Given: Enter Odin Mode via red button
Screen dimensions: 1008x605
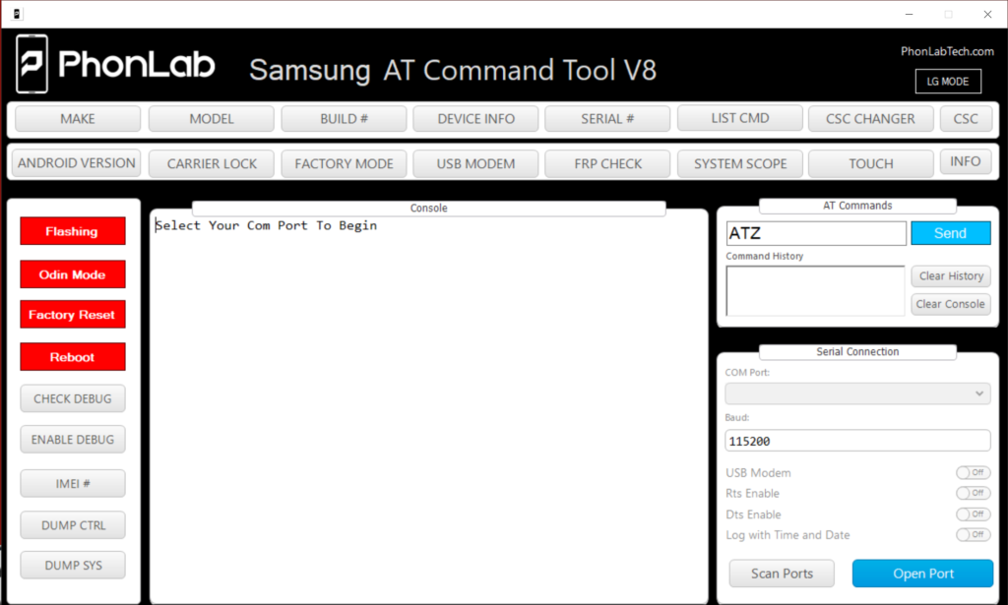Looking at the screenshot, I should point(73,274).
